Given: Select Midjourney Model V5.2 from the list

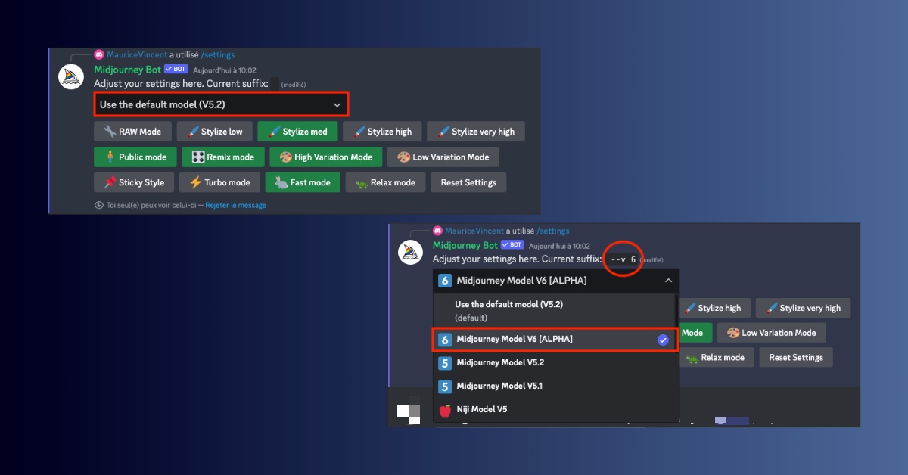Looking at the screenshot, I should tap(499, 363).
